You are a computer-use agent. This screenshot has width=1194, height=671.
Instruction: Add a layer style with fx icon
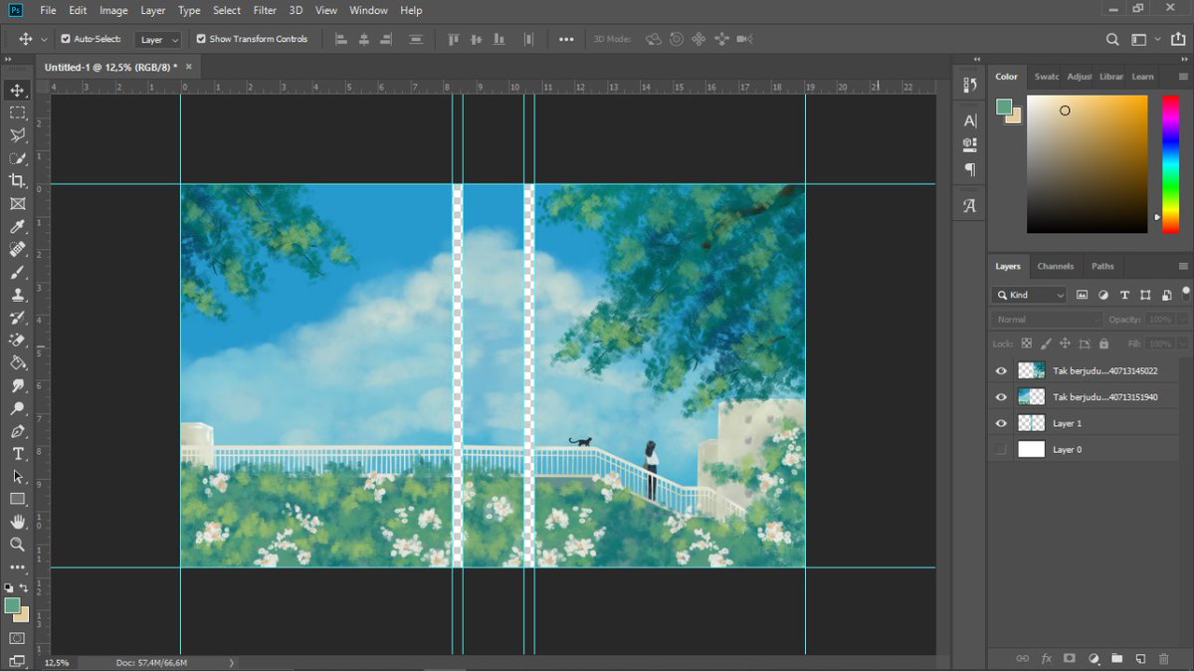1046,658
